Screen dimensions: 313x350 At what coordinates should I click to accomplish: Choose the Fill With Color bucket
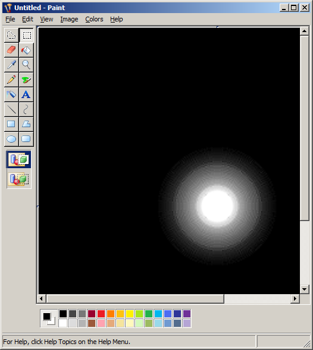point(26,50)
